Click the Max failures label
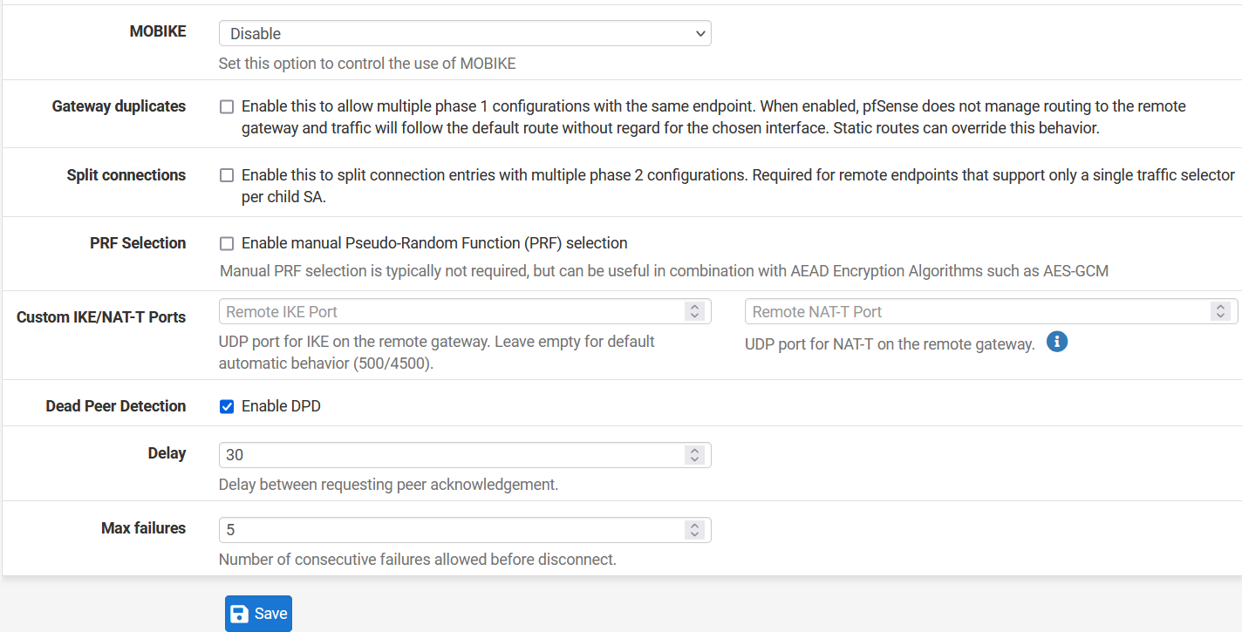Image resolution: width=1242 pixels, height=632 pixels. pyautogui.click(x=144, y=528)
